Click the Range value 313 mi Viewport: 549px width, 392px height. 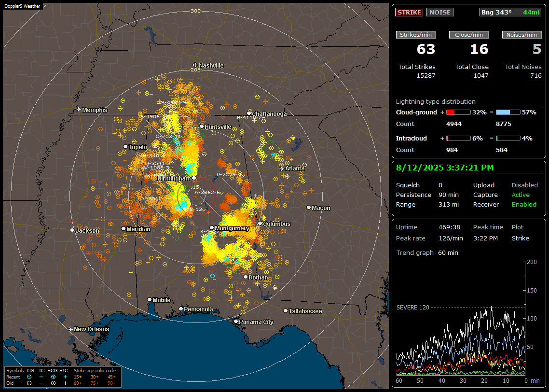click(x=449, y=204)
